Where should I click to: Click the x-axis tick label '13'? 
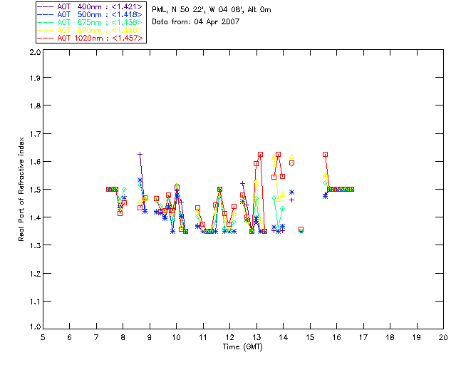(256, 337)
